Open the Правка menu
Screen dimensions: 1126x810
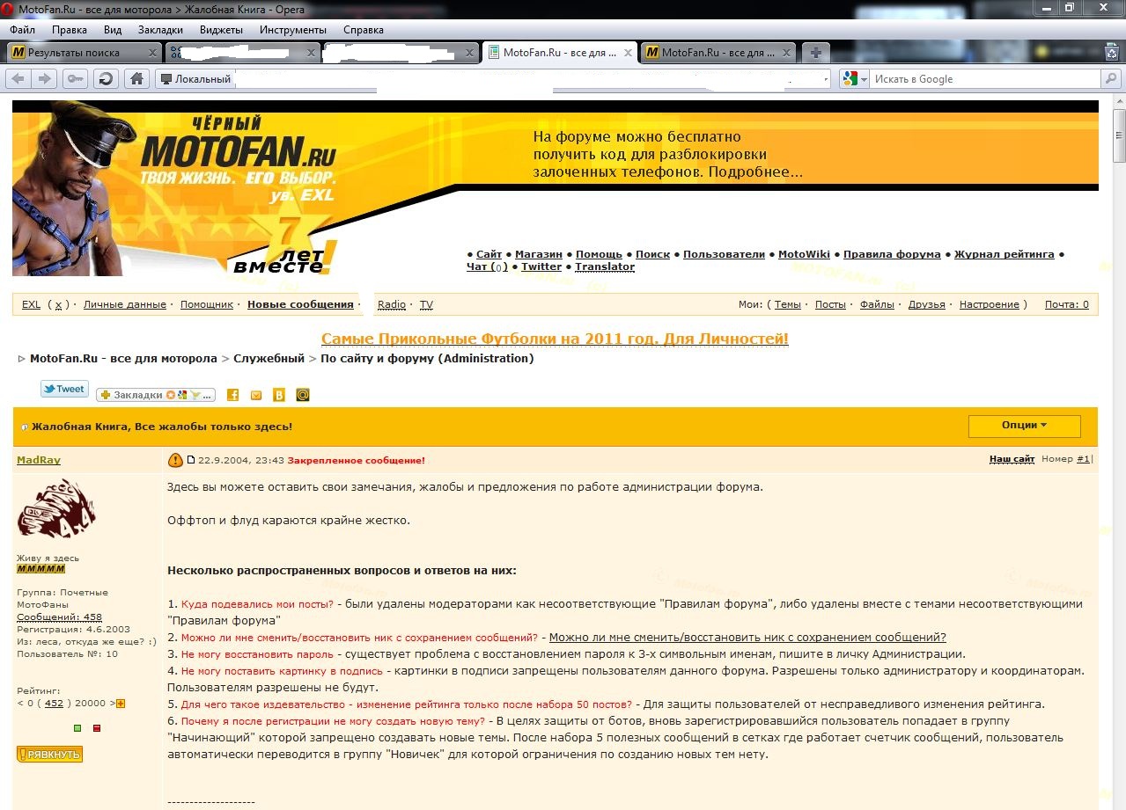click(70, 29)
